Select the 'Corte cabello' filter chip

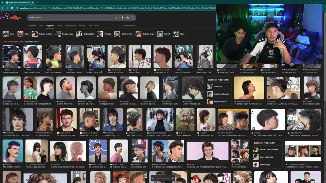pyautogui.click(x=86, y=34)
